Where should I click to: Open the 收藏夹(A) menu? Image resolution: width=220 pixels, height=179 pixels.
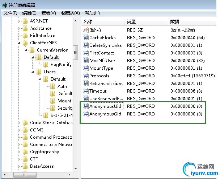click(x=71, y=13)
